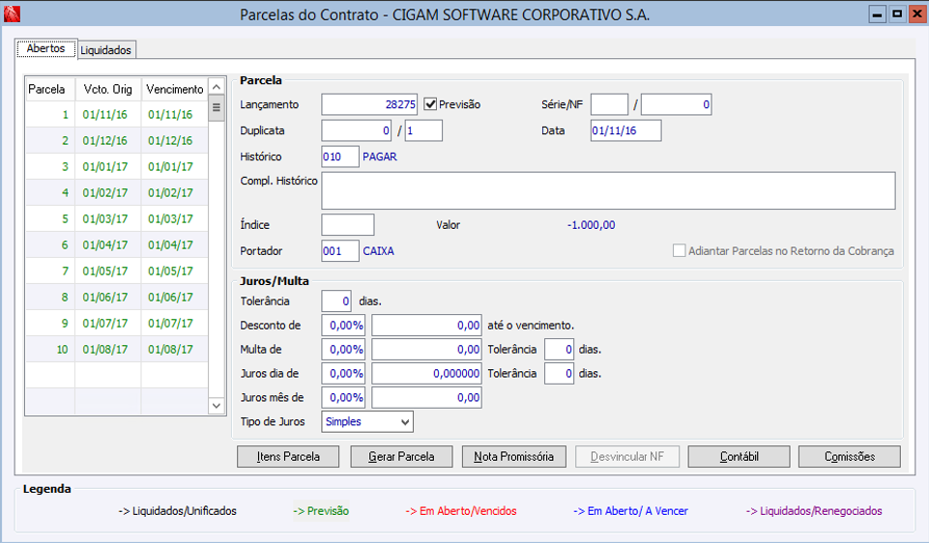Toggle the Previsão checkbox

[430, 104]
